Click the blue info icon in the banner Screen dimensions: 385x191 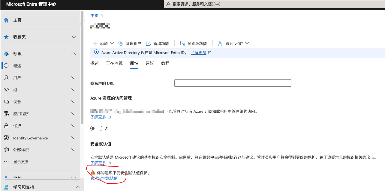(96, 52)
